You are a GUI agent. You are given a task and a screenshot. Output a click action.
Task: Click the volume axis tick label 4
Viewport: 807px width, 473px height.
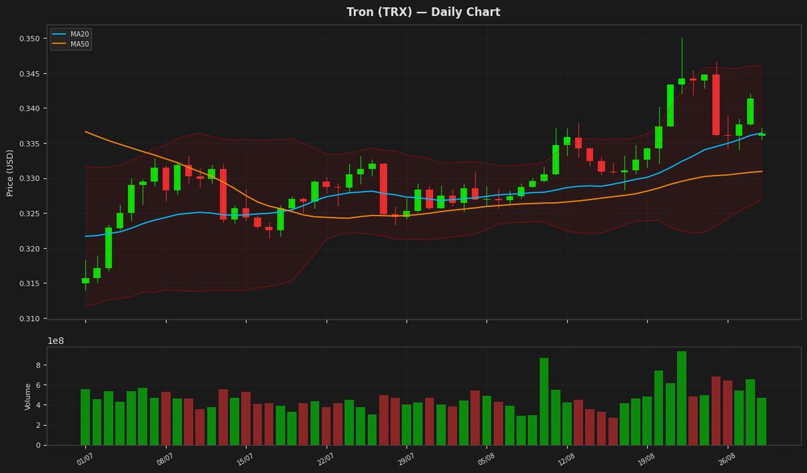(x=38, y=405)
